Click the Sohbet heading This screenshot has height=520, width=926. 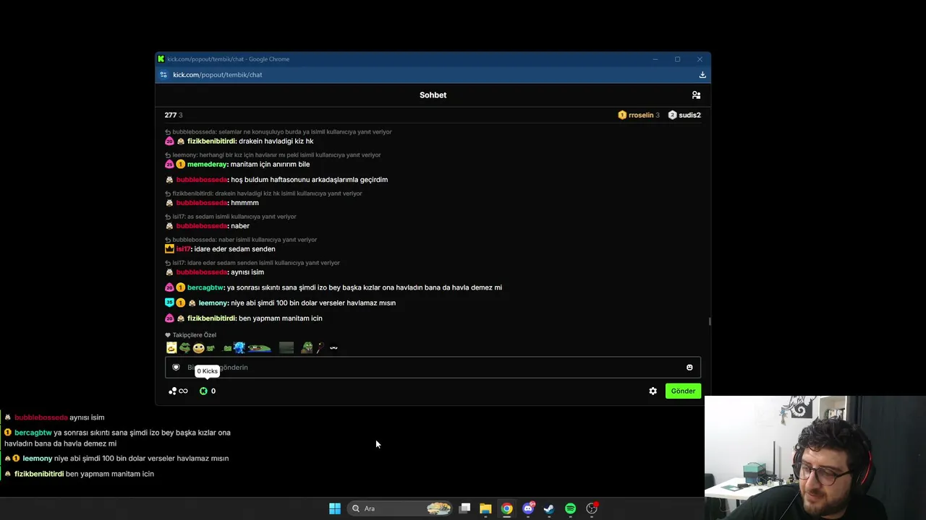tap(433, 95)
